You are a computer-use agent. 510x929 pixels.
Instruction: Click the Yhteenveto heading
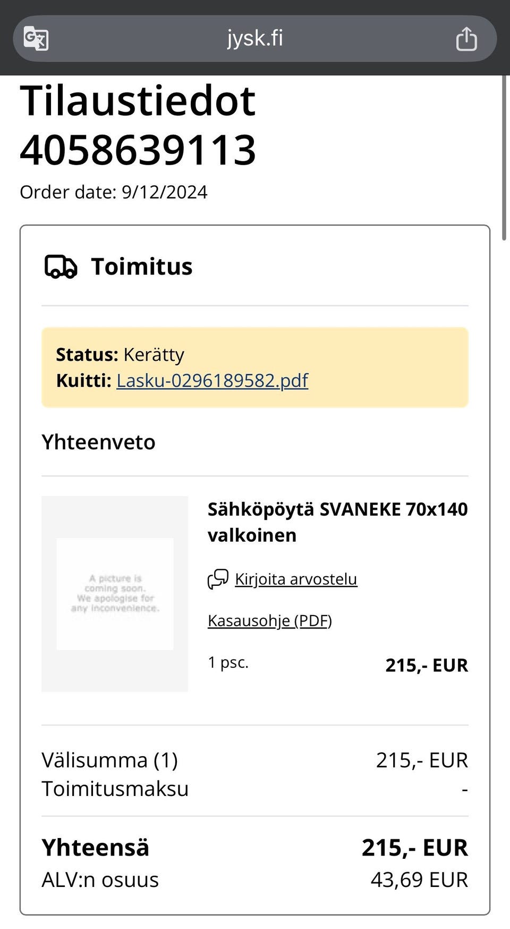point(98,442)
